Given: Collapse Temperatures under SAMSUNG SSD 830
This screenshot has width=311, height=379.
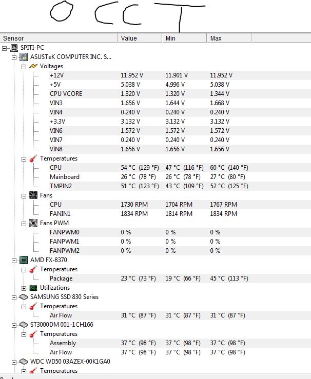Looking at the screenshot, I should point(24,307).
